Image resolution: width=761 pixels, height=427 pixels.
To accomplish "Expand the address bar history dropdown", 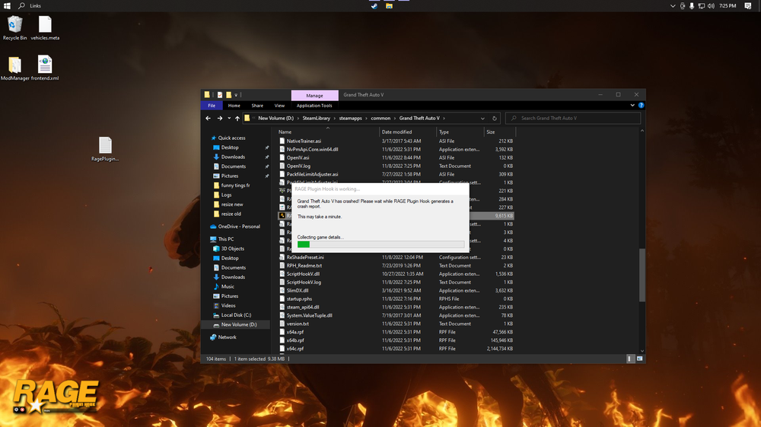I will (482, 119).
